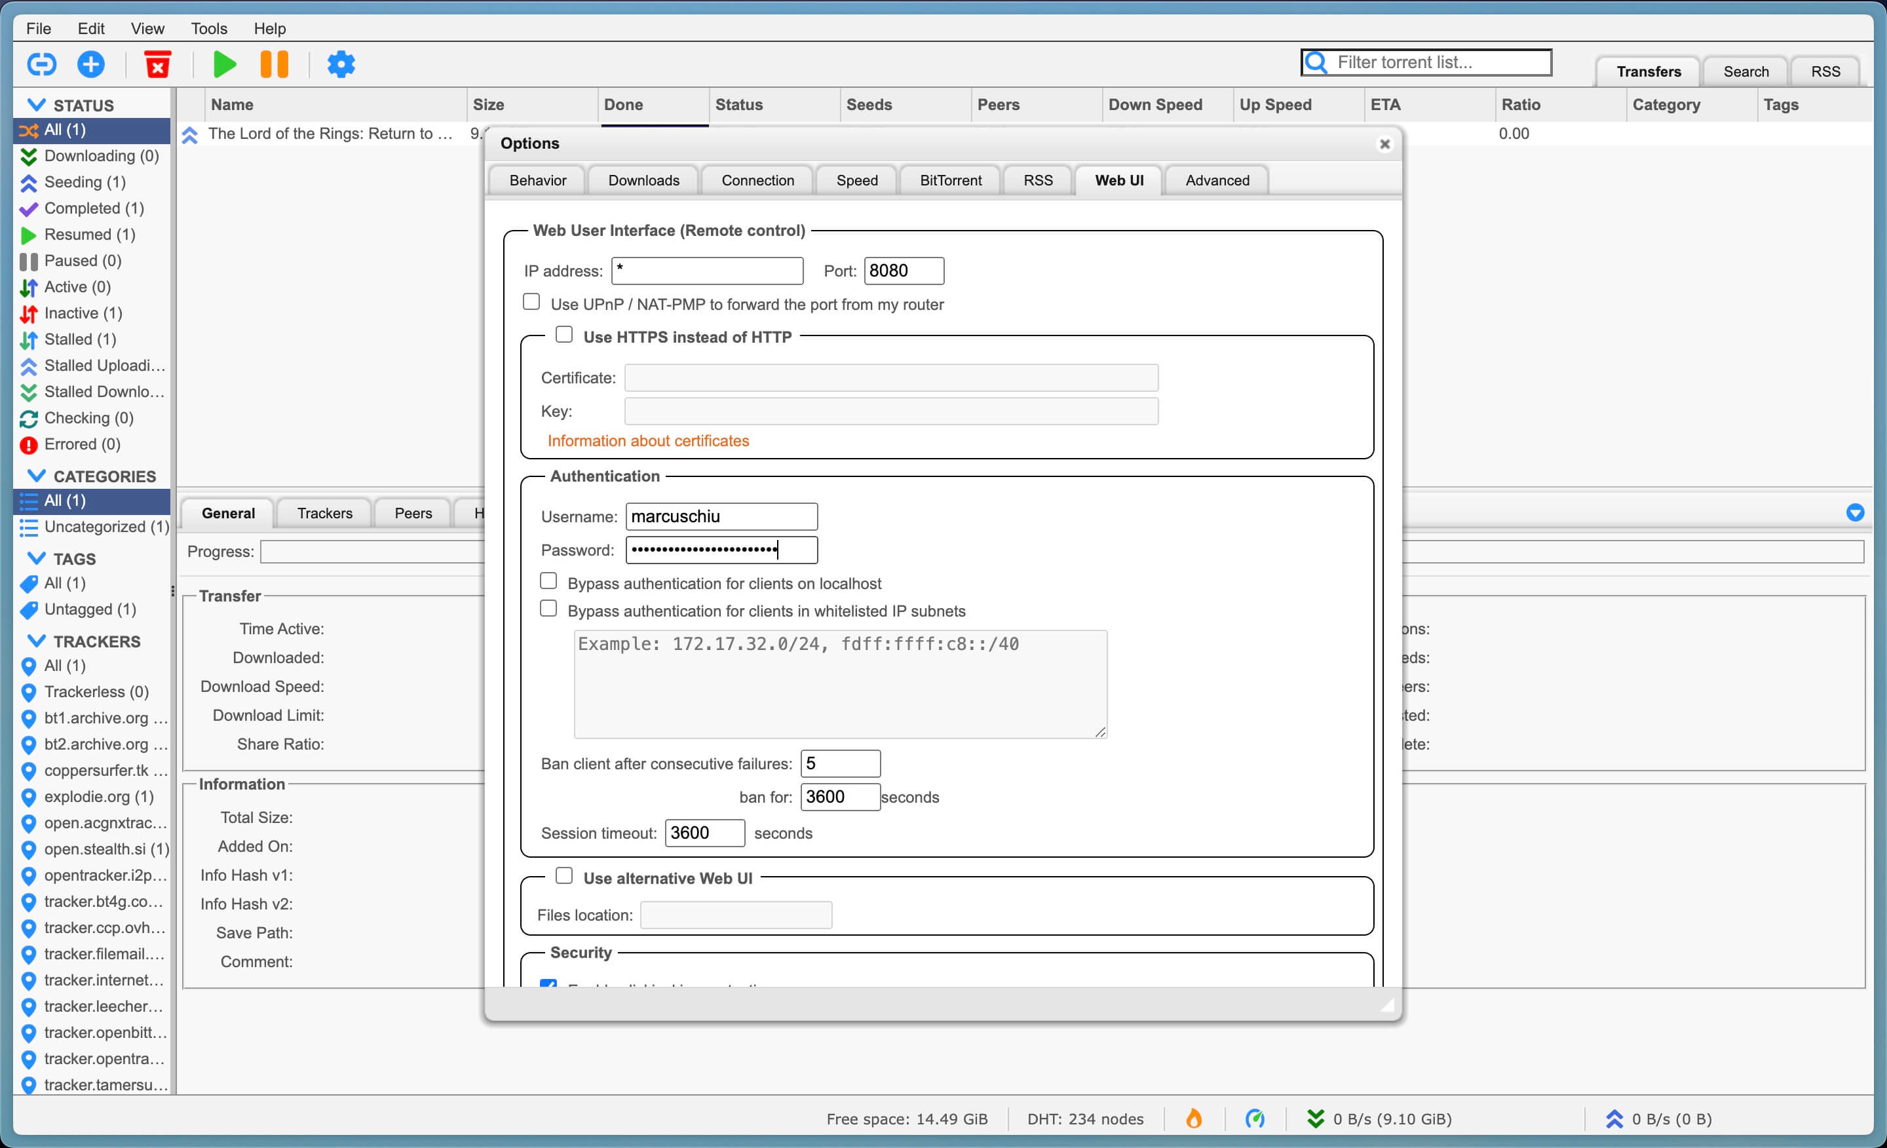Click the blue collapse arrow in properties panel
This screenshot has height=1148, width=1887.
(x=1855, y=513)
